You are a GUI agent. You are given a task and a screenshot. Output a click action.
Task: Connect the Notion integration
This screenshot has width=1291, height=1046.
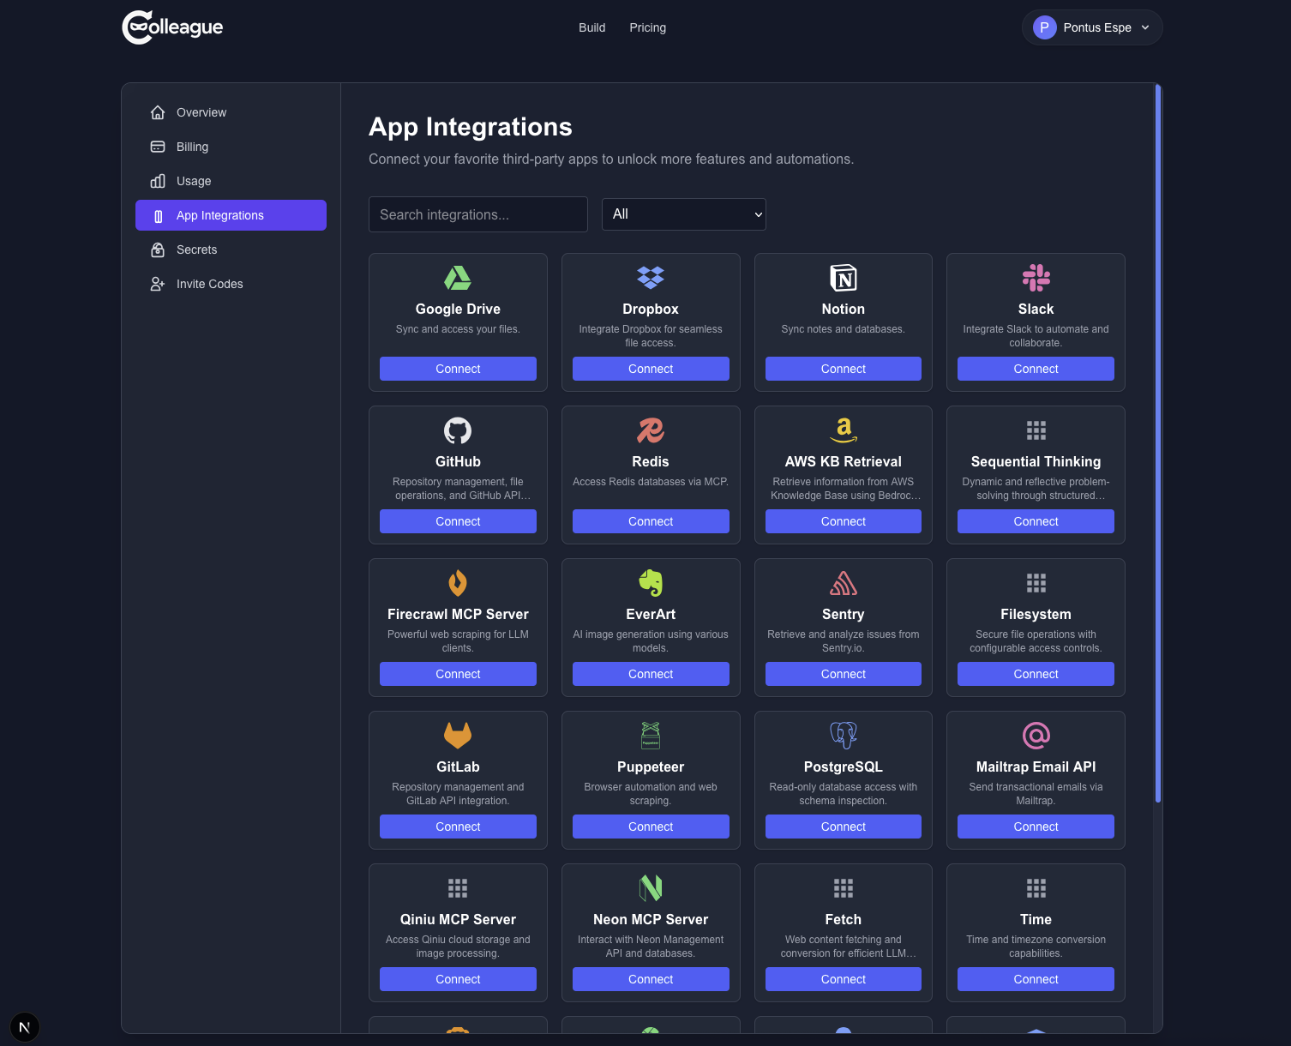tap(844, 369)
